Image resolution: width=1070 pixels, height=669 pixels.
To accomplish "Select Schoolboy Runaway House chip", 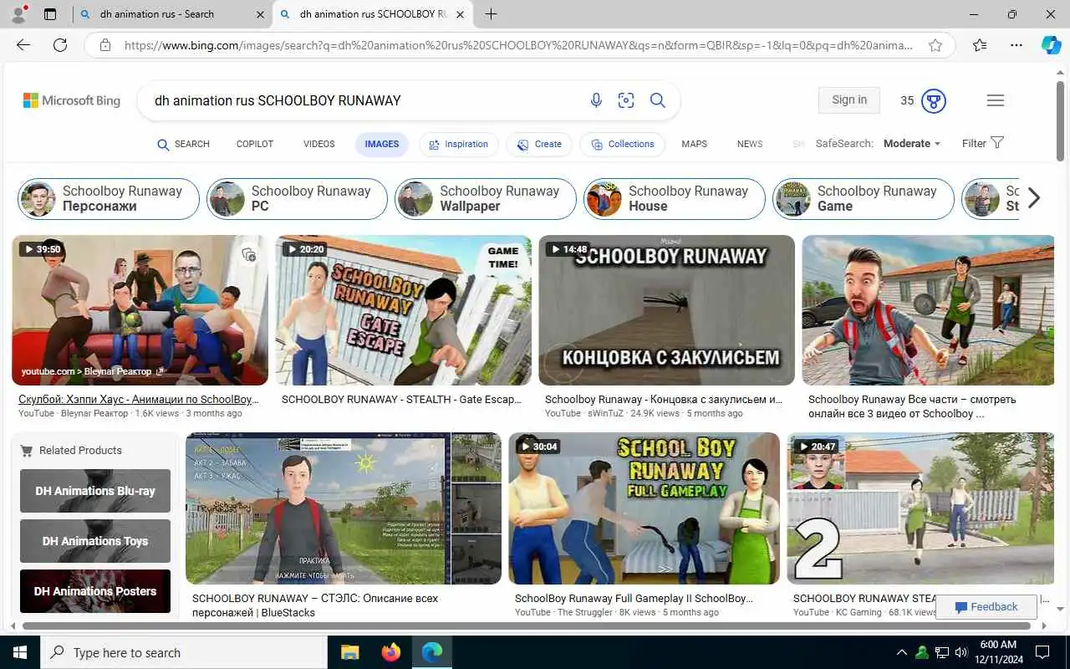I will (x=675, y=199).
